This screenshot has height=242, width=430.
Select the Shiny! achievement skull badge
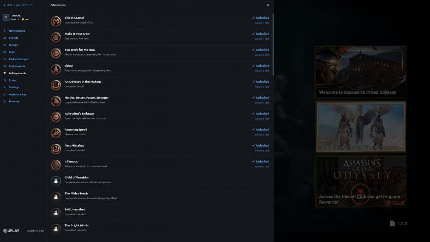[56, 69]
